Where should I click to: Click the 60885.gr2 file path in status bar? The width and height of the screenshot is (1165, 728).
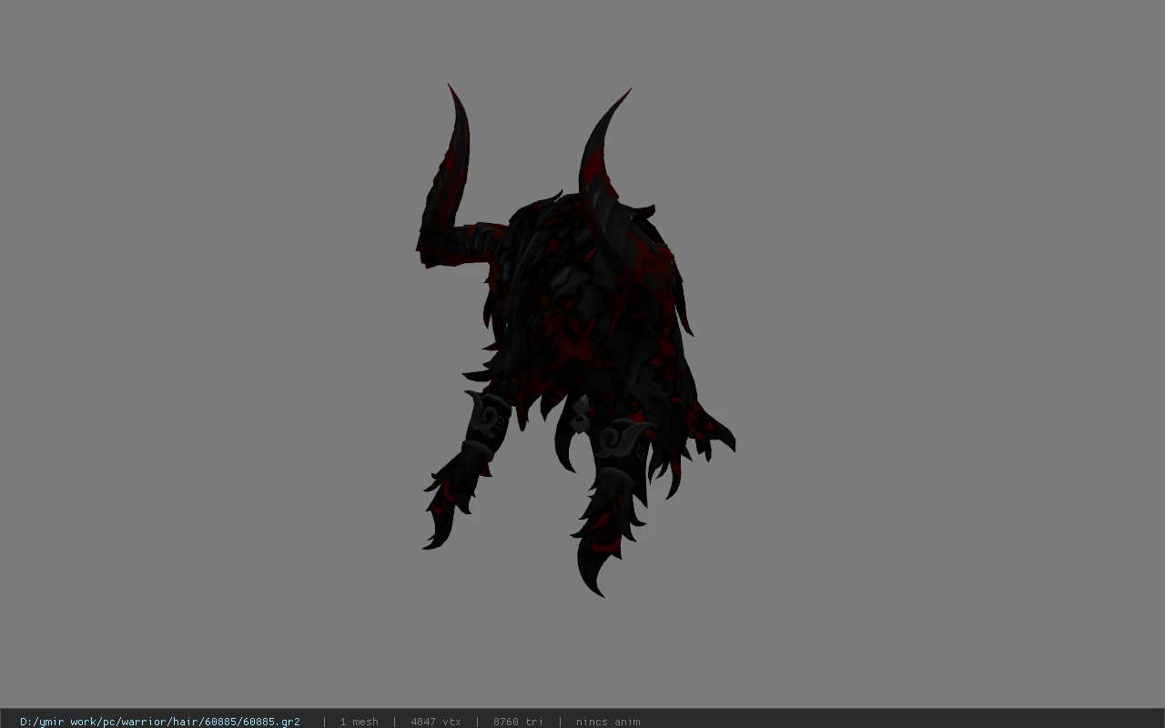[x=160, y=722]
